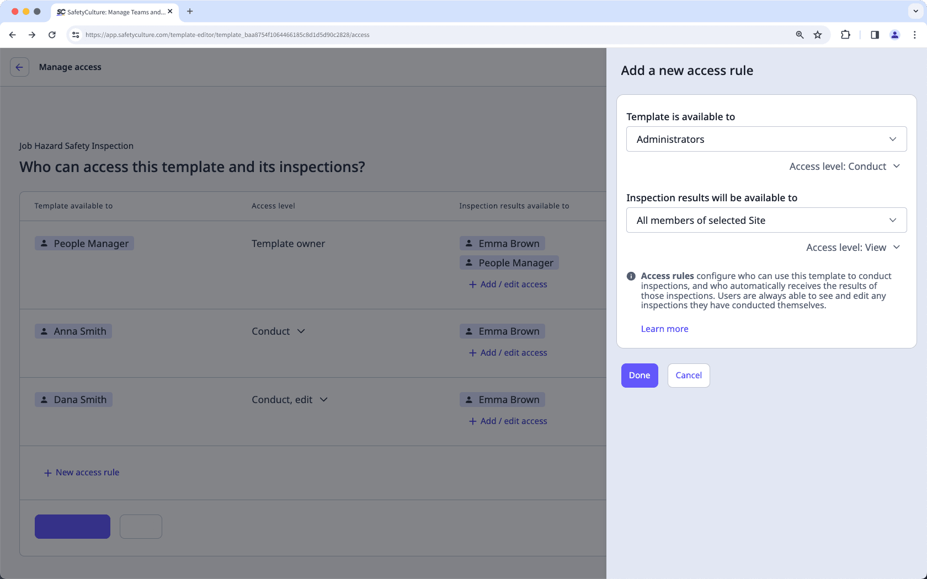Open the browser extensions puzzle icon
This screenshot has width=927, height=579.
(845, 34)
